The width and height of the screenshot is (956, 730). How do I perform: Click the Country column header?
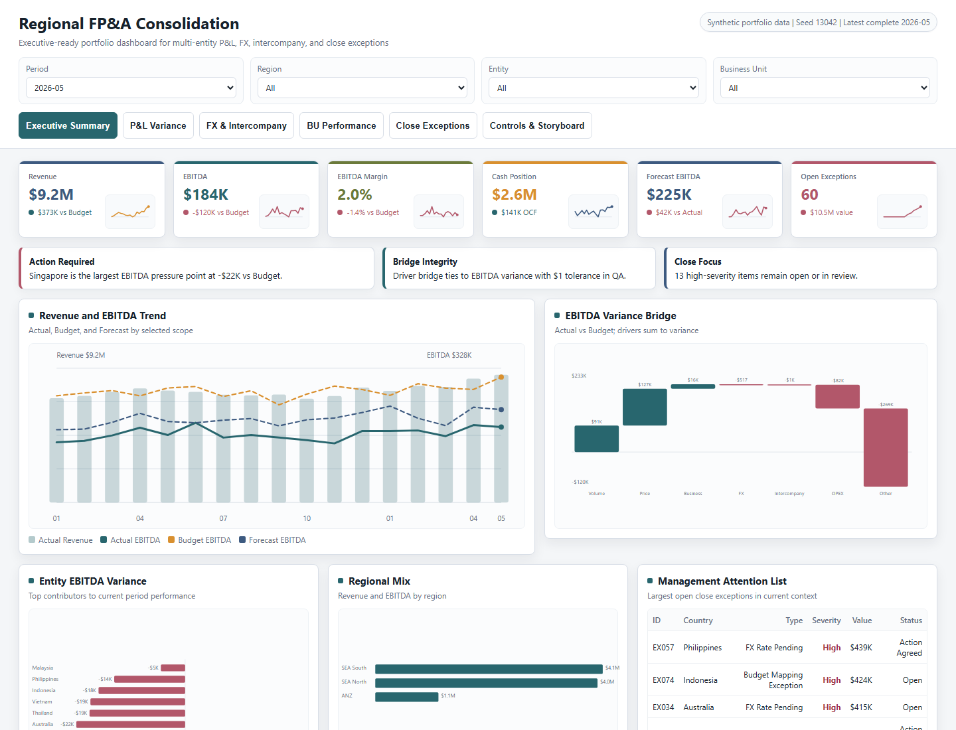coord(698,620)
